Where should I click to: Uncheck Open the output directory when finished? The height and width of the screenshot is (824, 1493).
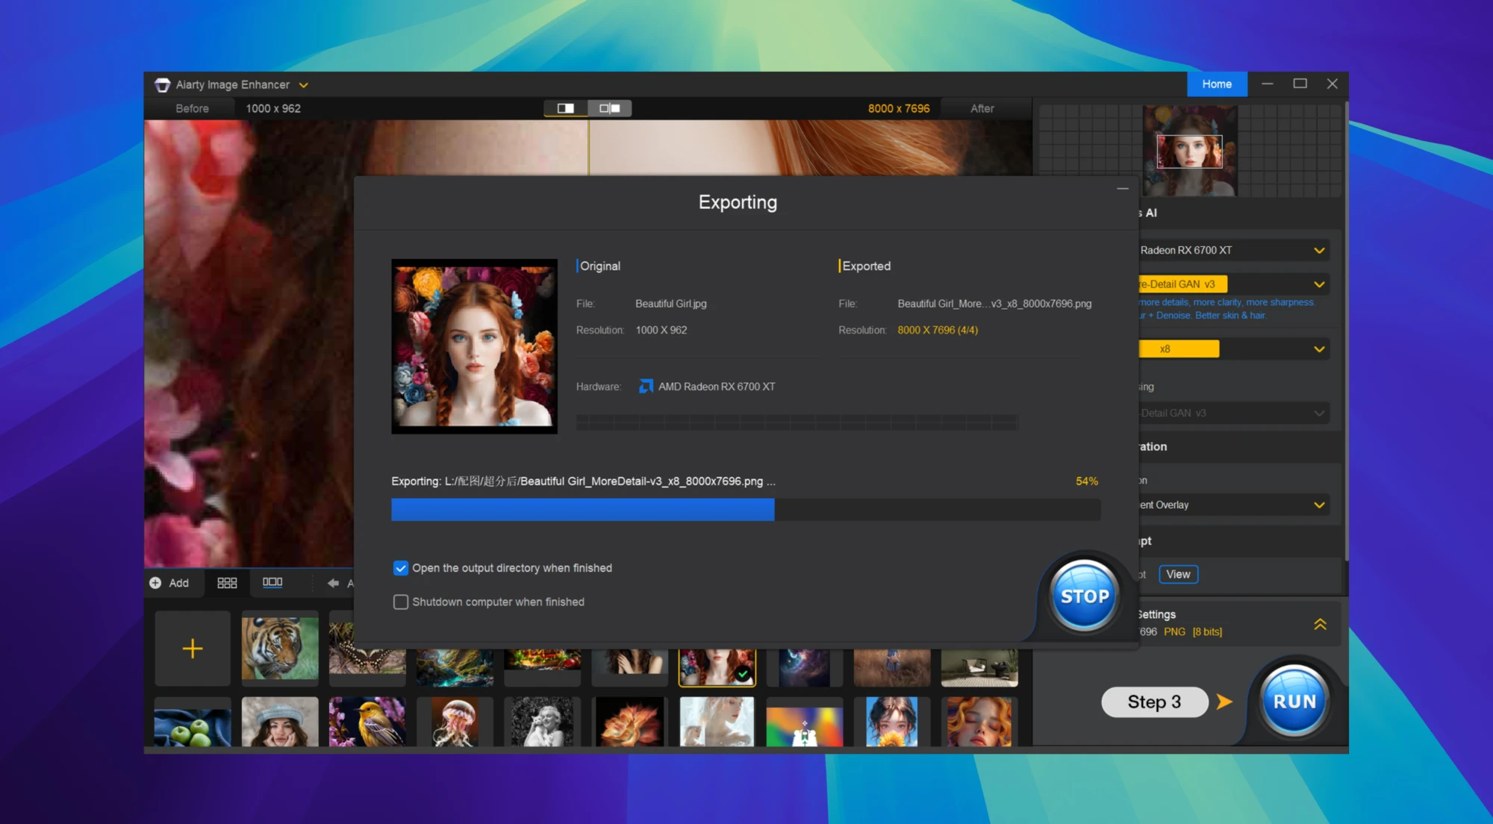tap(400, 568)
